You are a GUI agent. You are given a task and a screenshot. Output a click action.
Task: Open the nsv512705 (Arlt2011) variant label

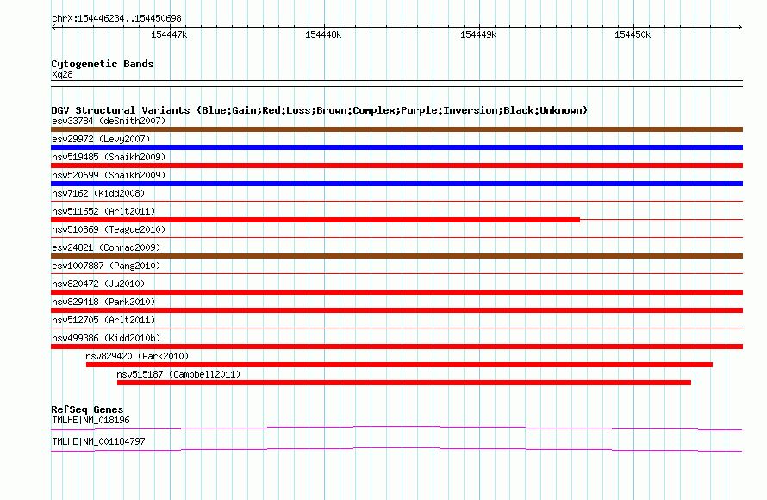(x=103, y=320)
